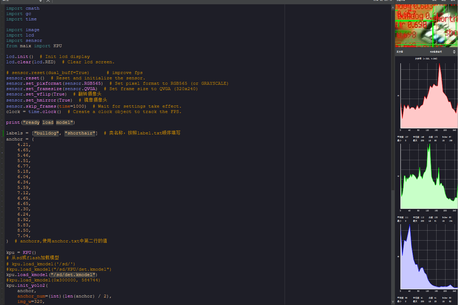Click the Record button above frame buffer
Image resolution: width=458 pixels, height=305 pixels.
(x=434, y=1)
